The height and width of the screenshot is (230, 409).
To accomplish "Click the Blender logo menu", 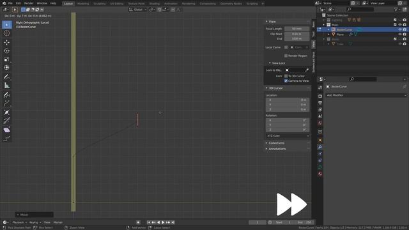I will [x=4, y=3].
